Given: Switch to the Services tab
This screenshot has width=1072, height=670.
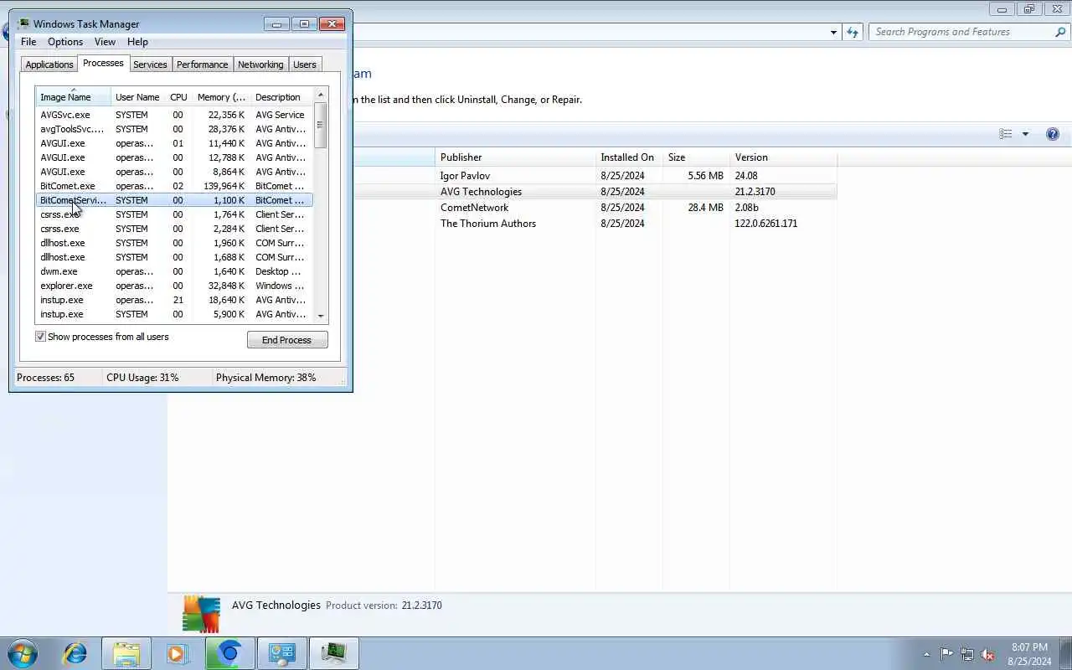Looking at the screenshot, I should coord(150,64).
